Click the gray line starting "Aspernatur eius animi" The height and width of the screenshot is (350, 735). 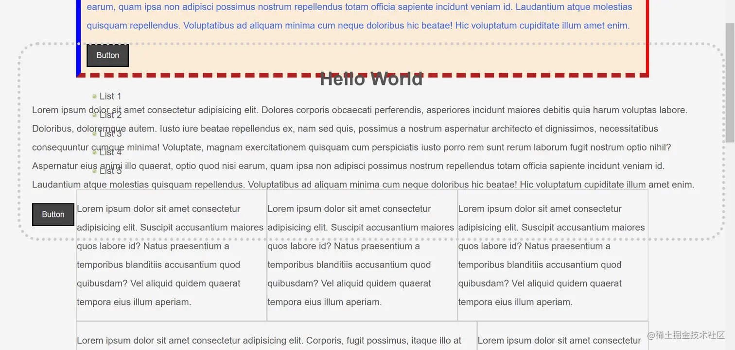tap(348, 166)
